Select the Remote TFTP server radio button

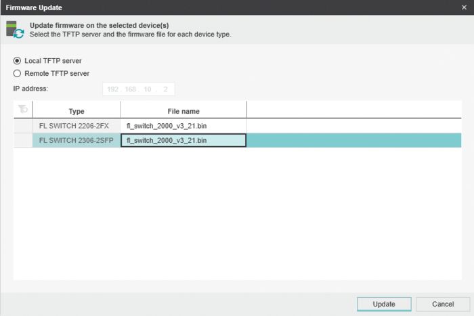click(17, 73)
